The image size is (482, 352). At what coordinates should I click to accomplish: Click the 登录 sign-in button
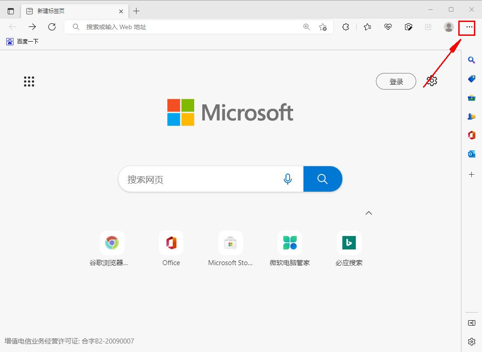pyautogui.click(x=396, y=82)
